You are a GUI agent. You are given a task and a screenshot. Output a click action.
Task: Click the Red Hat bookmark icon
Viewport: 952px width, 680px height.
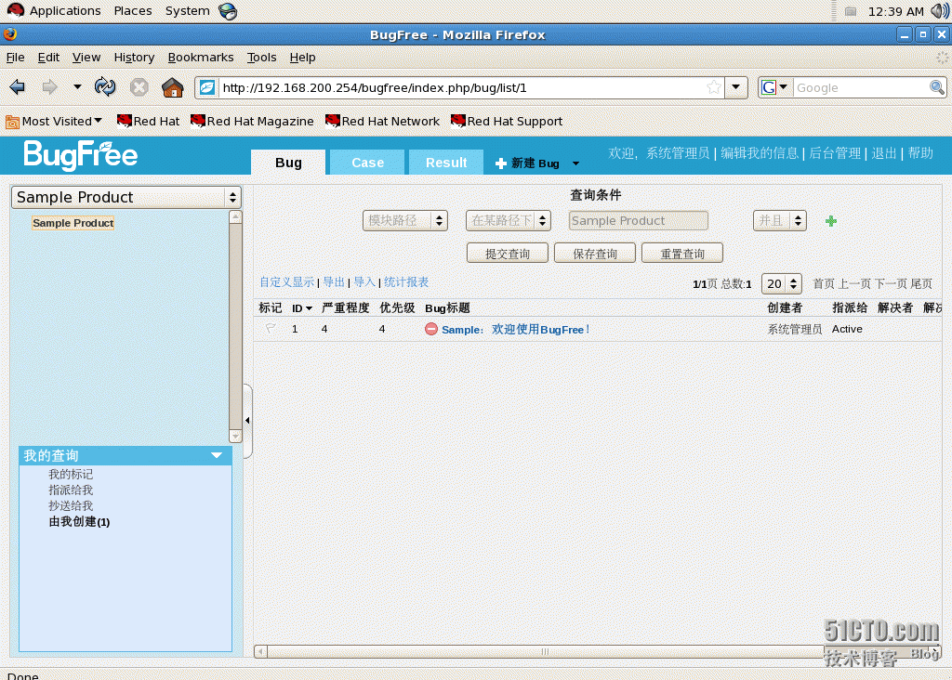pyautogui.click(x=125, y=122)
